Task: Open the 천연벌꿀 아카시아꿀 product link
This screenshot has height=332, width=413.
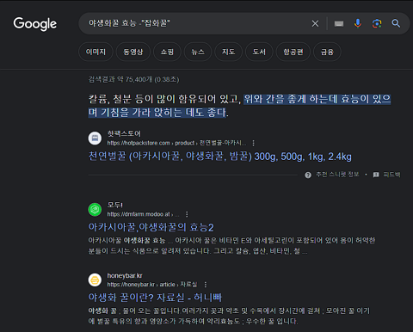Action: pos(219,157)
